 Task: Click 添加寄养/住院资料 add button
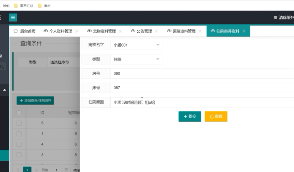click(35, 101)
